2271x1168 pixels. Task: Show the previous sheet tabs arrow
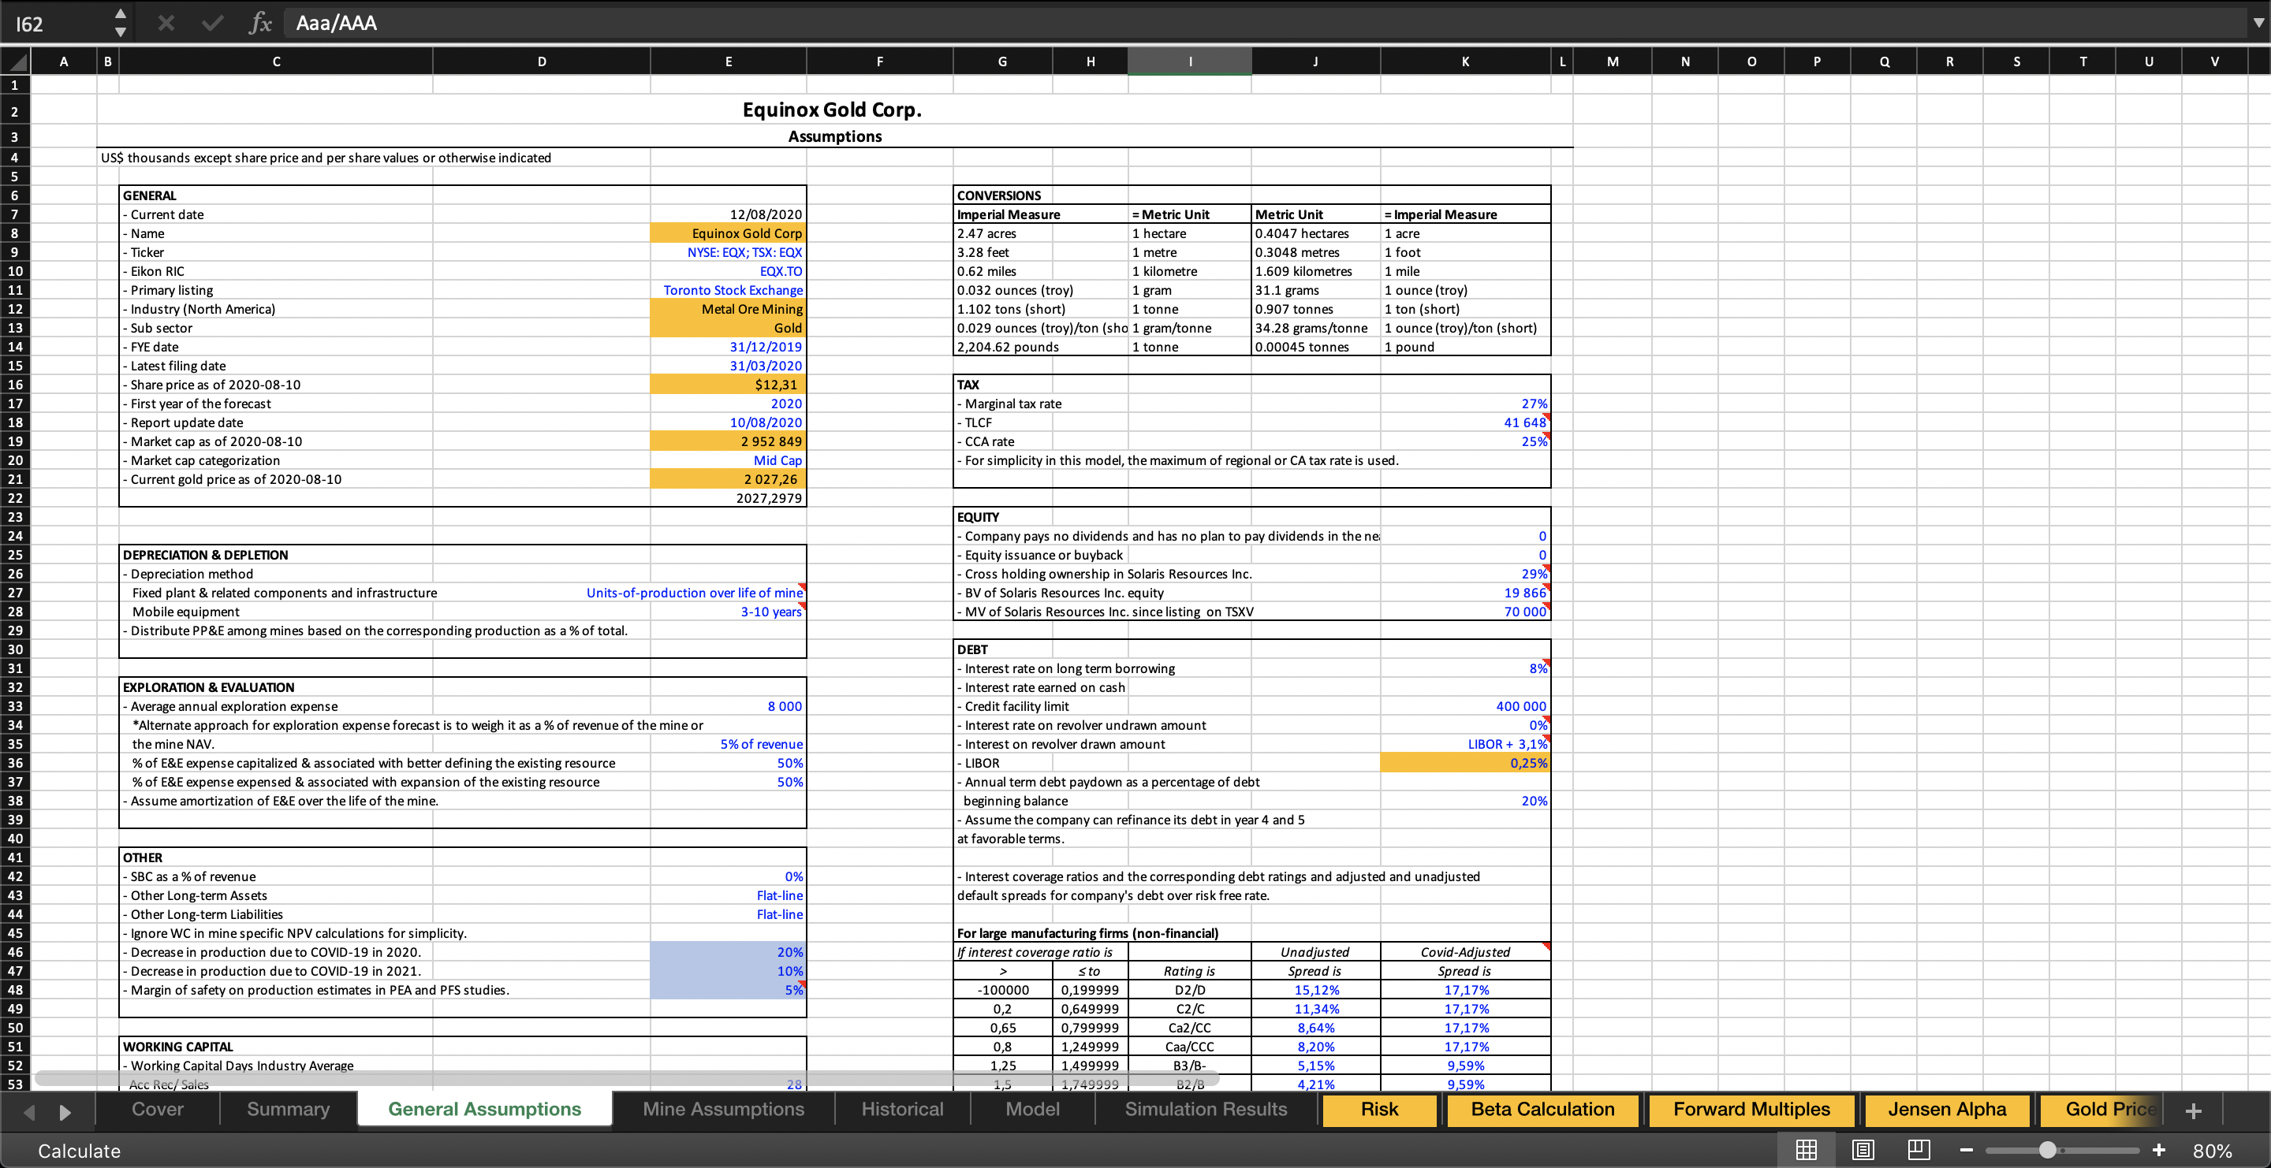pos(29,1111)
